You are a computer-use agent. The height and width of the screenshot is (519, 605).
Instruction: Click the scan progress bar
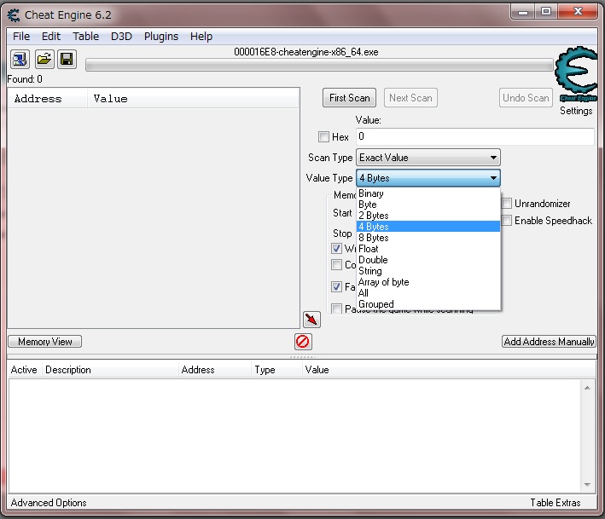pyautogui.click(x=318, y=66)
